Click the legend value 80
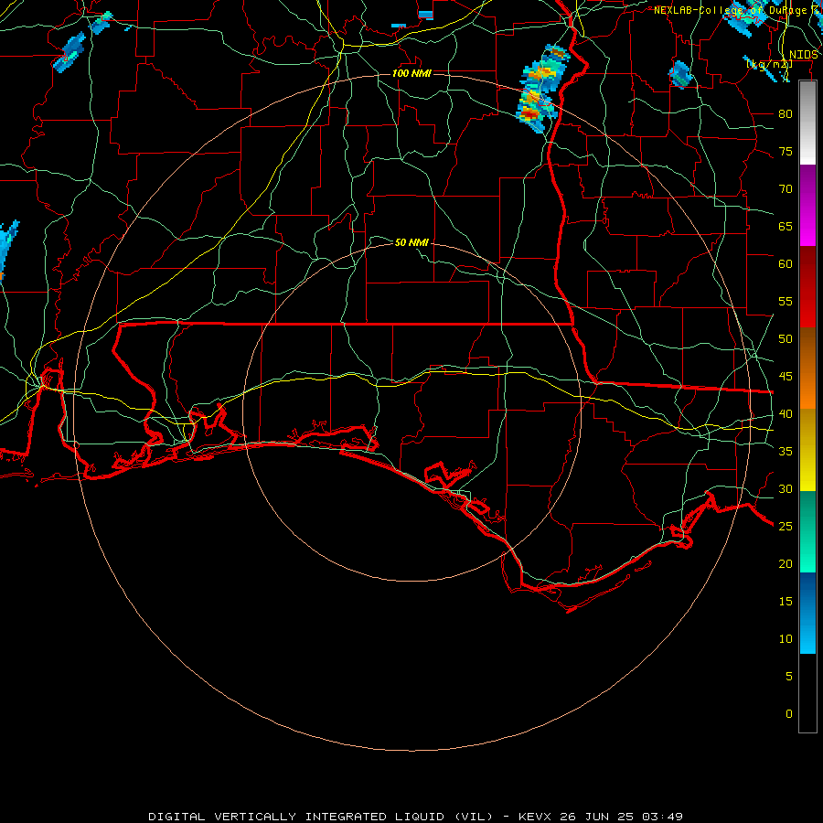 tap(786, 114)
